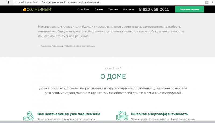Open the Контакты menu item

(x=129, y=9)
